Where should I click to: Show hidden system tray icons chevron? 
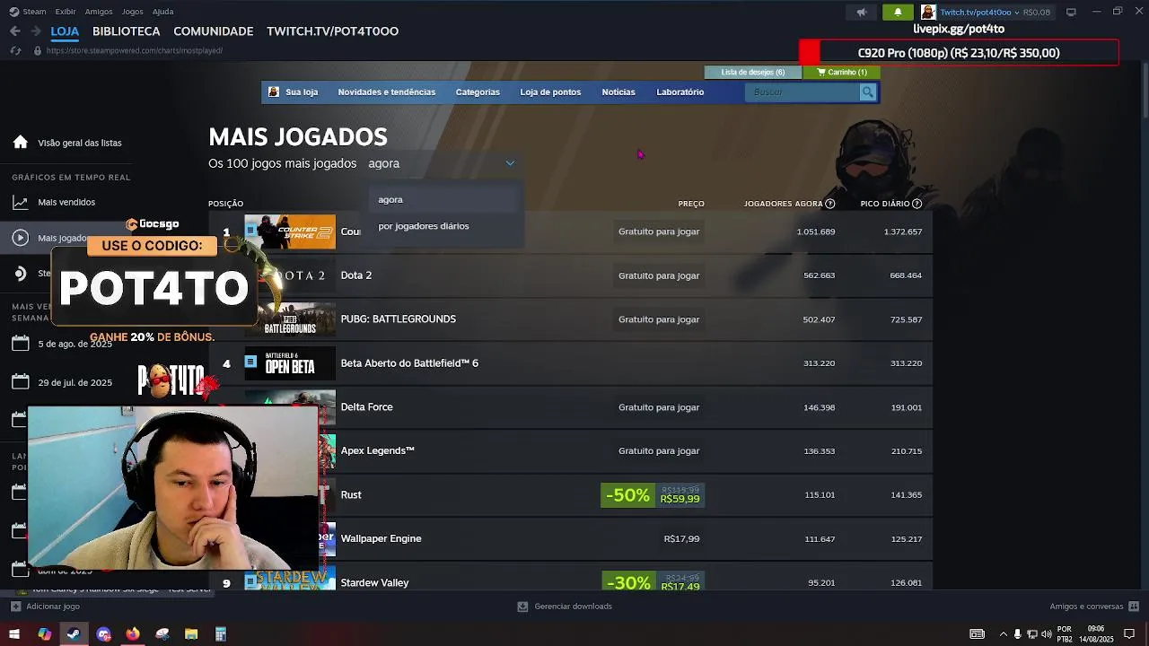1004,634
